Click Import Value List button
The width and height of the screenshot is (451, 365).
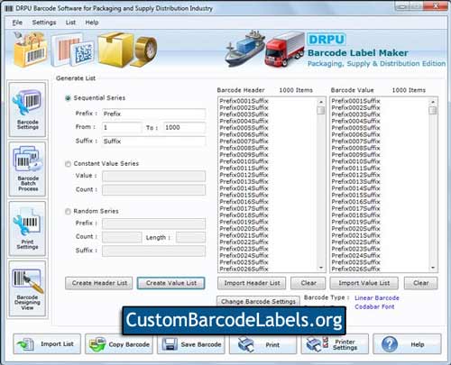tap(364, 283)
